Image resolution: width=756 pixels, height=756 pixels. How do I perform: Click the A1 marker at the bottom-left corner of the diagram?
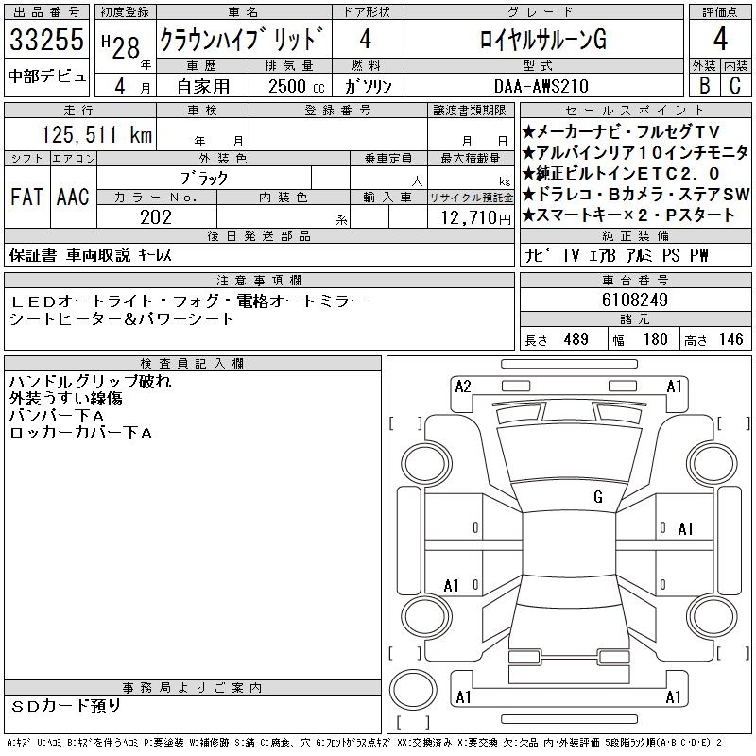click(x=463, y=697)
